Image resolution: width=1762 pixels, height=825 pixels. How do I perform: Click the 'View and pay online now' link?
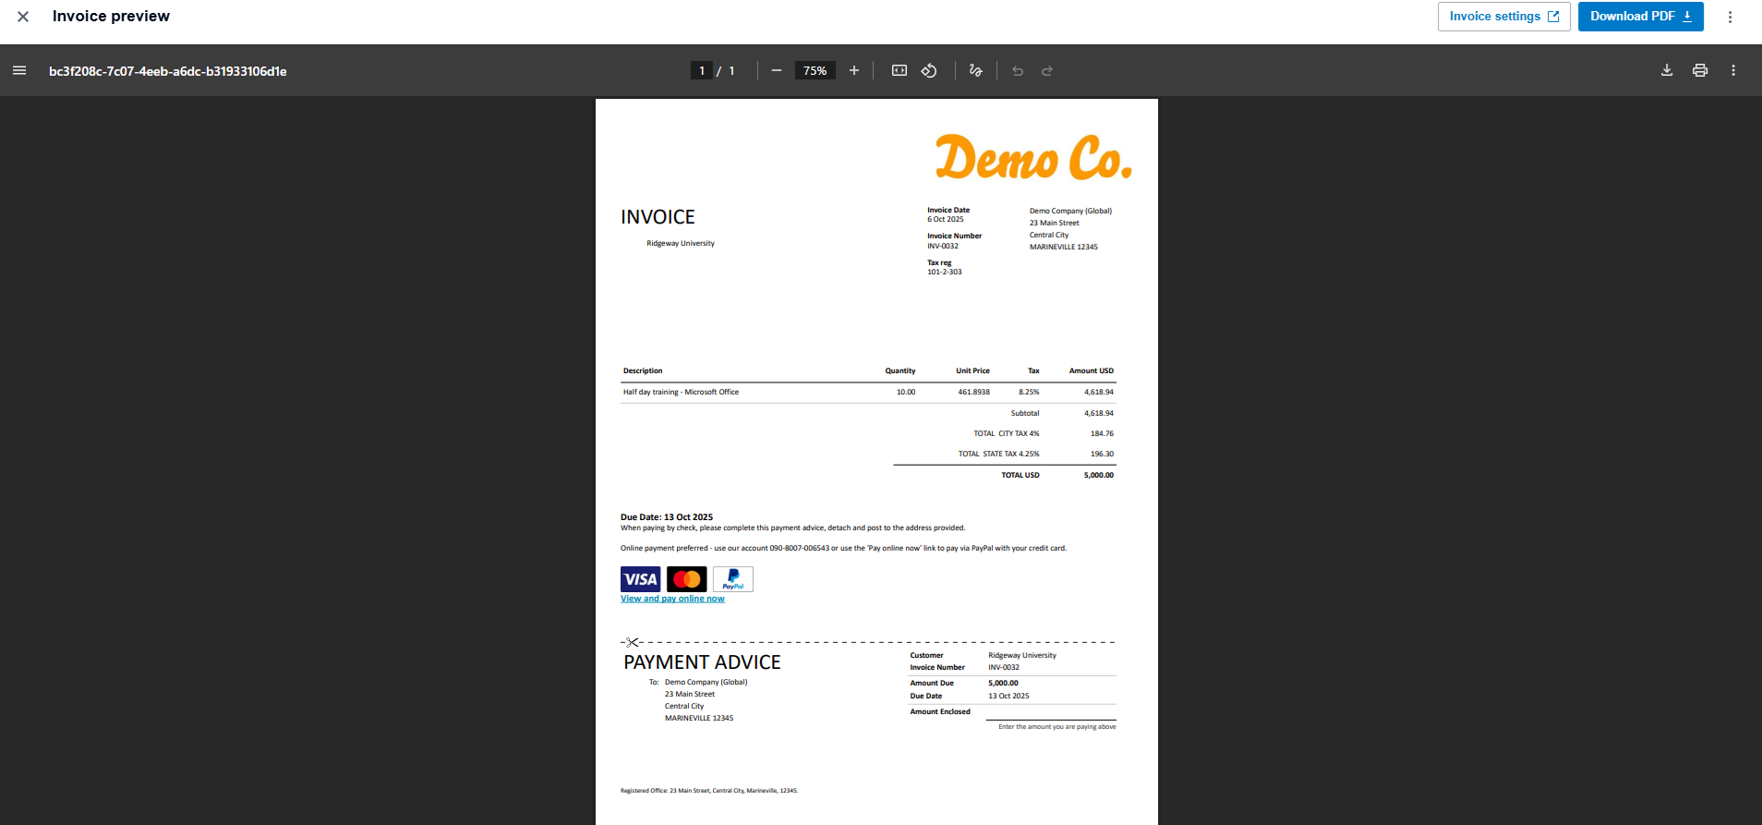point(672,599)
